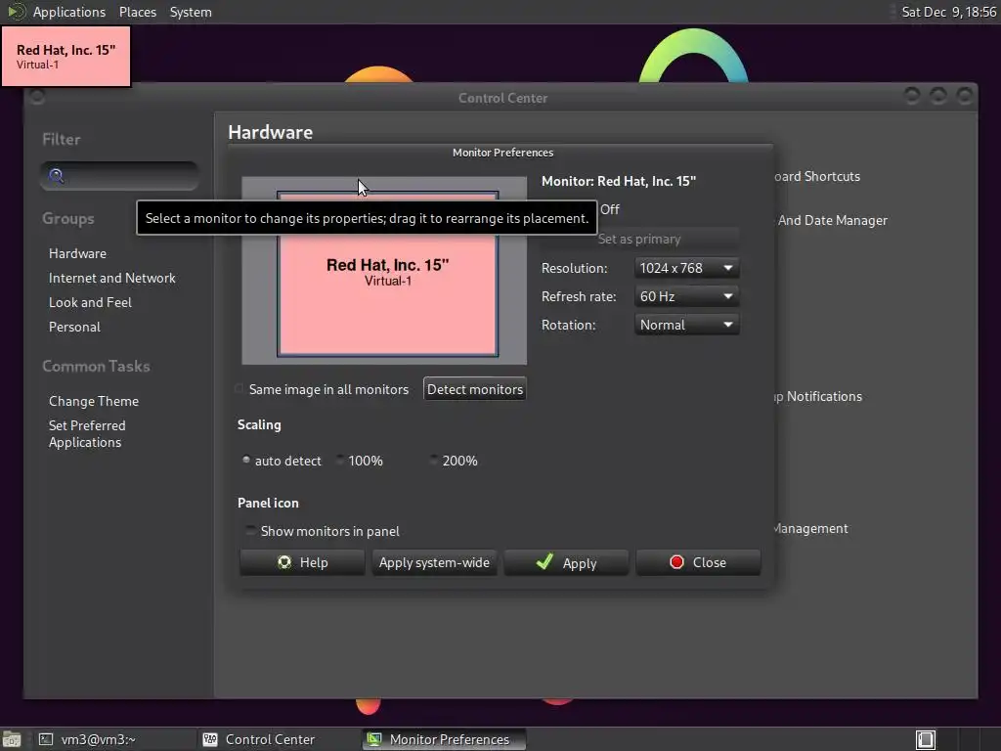Click the Help button
This screenshot has height=751, width=1001.
tap(302, 562)
